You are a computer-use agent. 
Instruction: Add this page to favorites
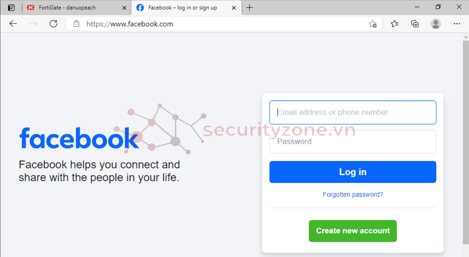[373, 24]
